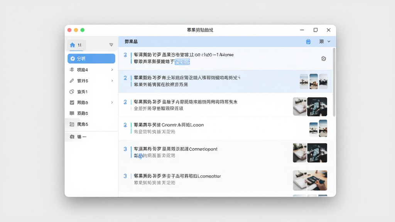
Task: Click the list icon beside sidebar item ending in 4
Action: pos(72,70)
